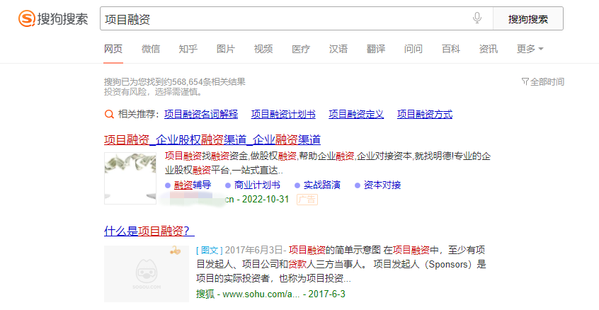
Task: Open the 资本对接 sublink
Action: pos(382,185)
